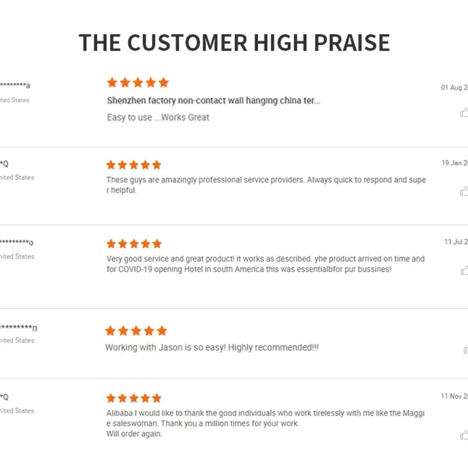This screenshot has height=468, width=468.
Task: Select the '01 Aug' review date
Action: (454, 88)
